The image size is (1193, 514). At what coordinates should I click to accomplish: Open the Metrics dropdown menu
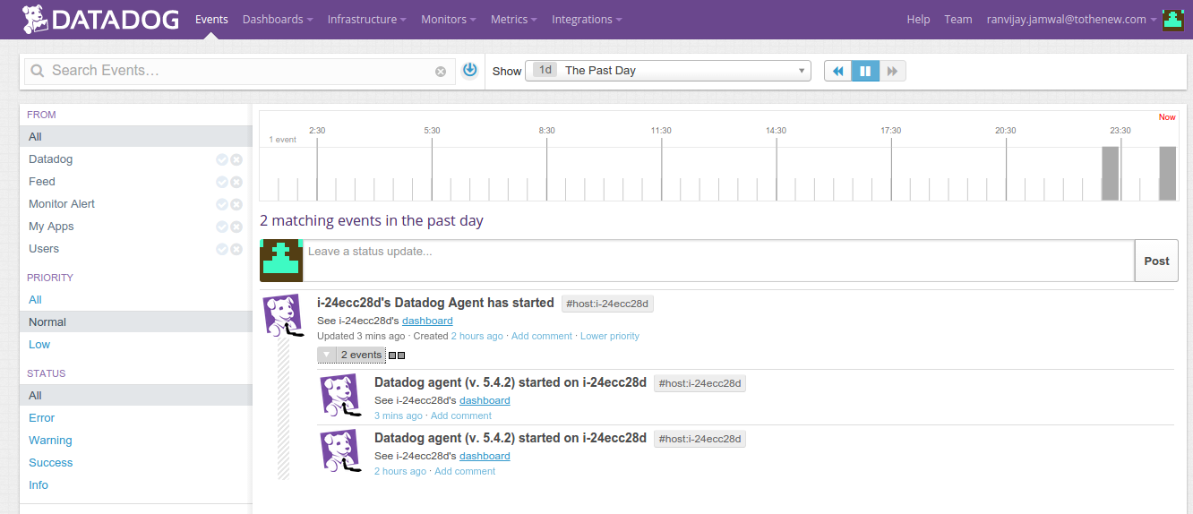pyautogui.click(x=514, y=20)
